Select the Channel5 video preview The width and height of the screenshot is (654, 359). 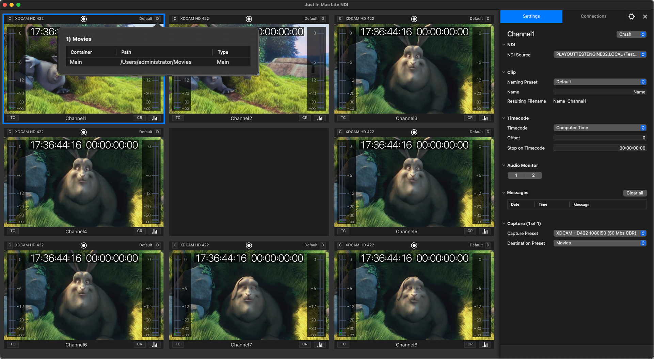(x=414, y=182)
